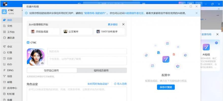The image size is (223, 101).
Task: Open the 助理市场-我的创作 link in the banner
Action: click(x=95, y=13)
